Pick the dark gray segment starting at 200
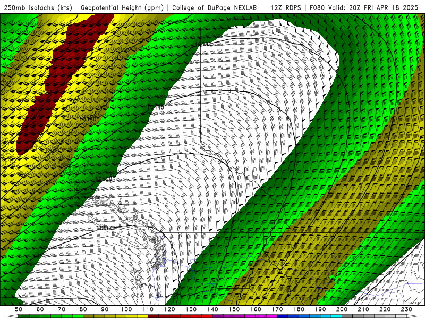This screenshot has width=425, height=319. pyautogui.click(x=347, y=316)
